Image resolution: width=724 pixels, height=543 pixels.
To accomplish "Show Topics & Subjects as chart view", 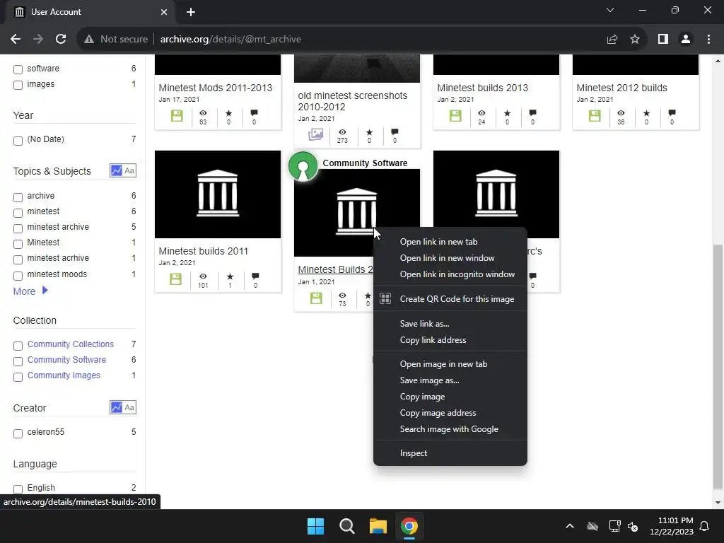I will (x=117, y=170).
